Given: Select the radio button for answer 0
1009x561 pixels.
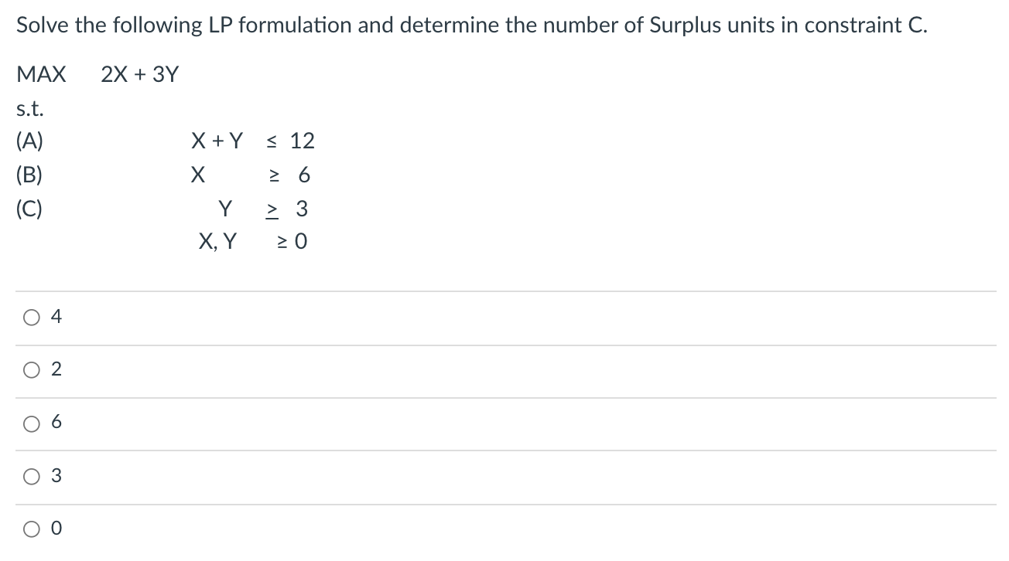Looking at the screenshot, I should (31, 529).
